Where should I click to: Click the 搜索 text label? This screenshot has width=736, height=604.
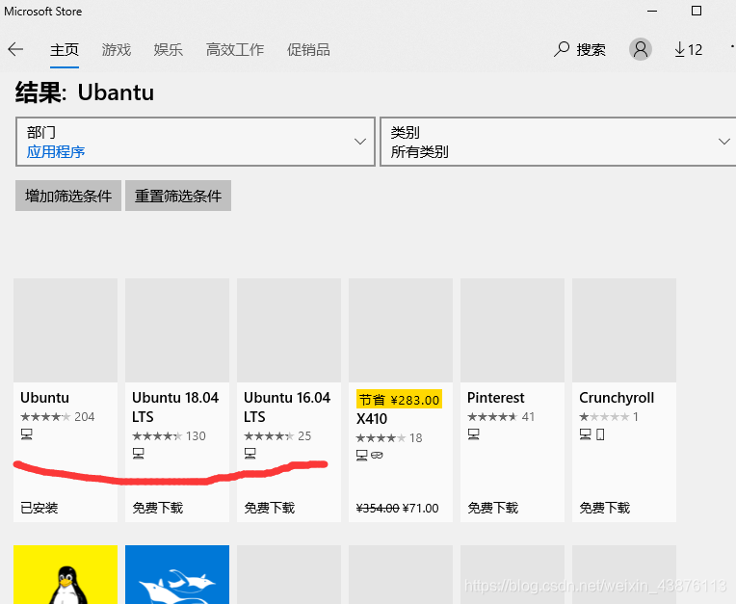click(x=591, y=49)
